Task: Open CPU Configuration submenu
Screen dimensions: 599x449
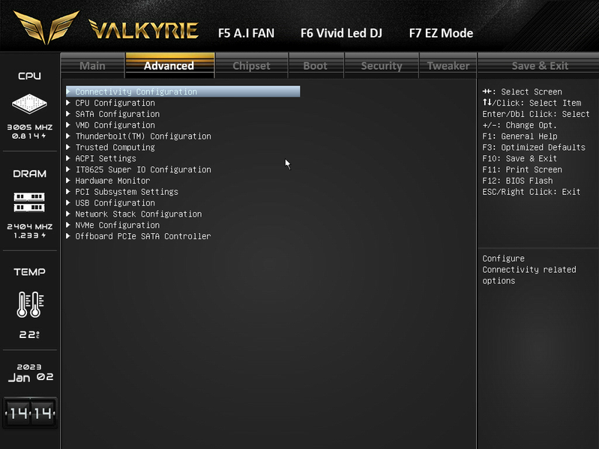Action: pyautogui.click(x=115, y=103)
